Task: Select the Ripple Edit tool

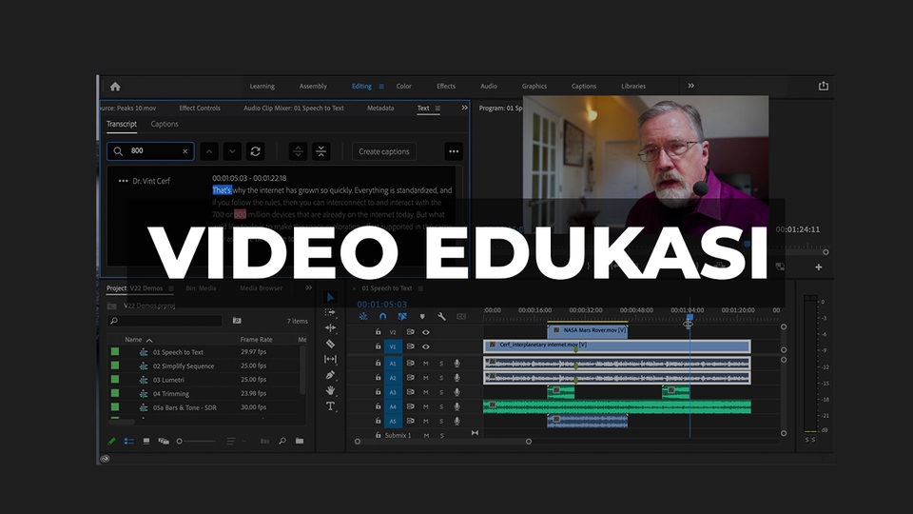Action: point(330,328)
